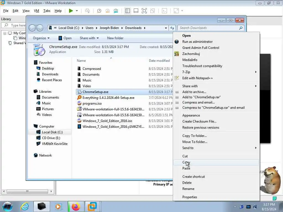Click revert to snapshot icon
Image resolution: width=283 pixels, height=212 pixels.
[x=108, y=11]
